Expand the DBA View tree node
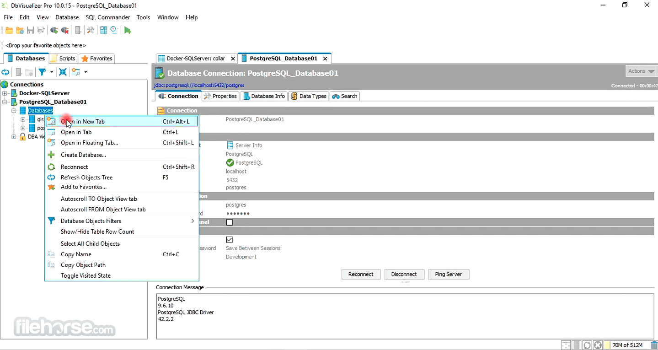This screenshot has width=658, height=350. tap(14, 137)
